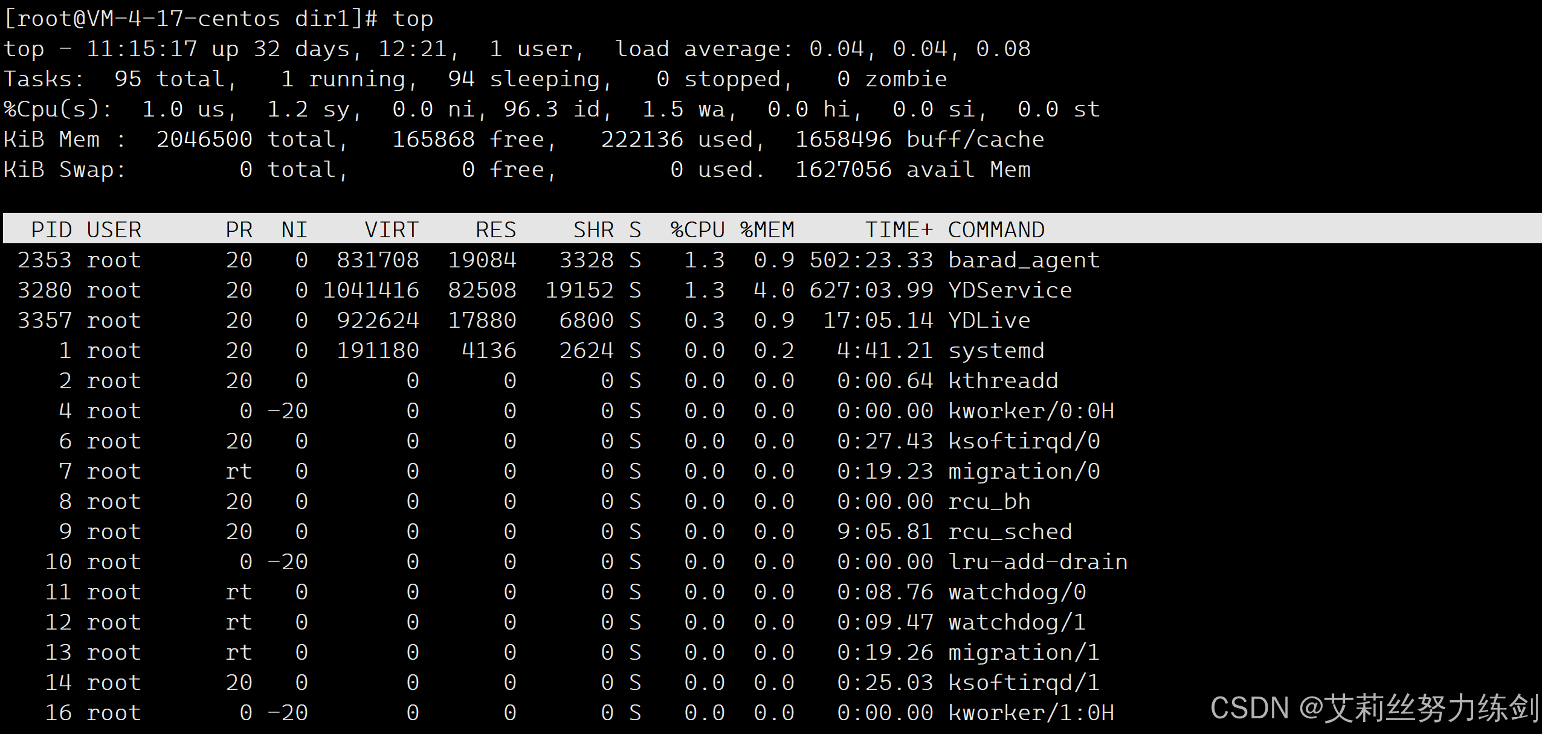The height and width of the screenshot is (734, 1542).
Task: Click the watchdog/1 process name
Action: coord(1016,622)
